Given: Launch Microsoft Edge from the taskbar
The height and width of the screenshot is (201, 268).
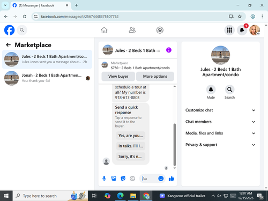Looking at the screenshot, I should coord(120,196).
